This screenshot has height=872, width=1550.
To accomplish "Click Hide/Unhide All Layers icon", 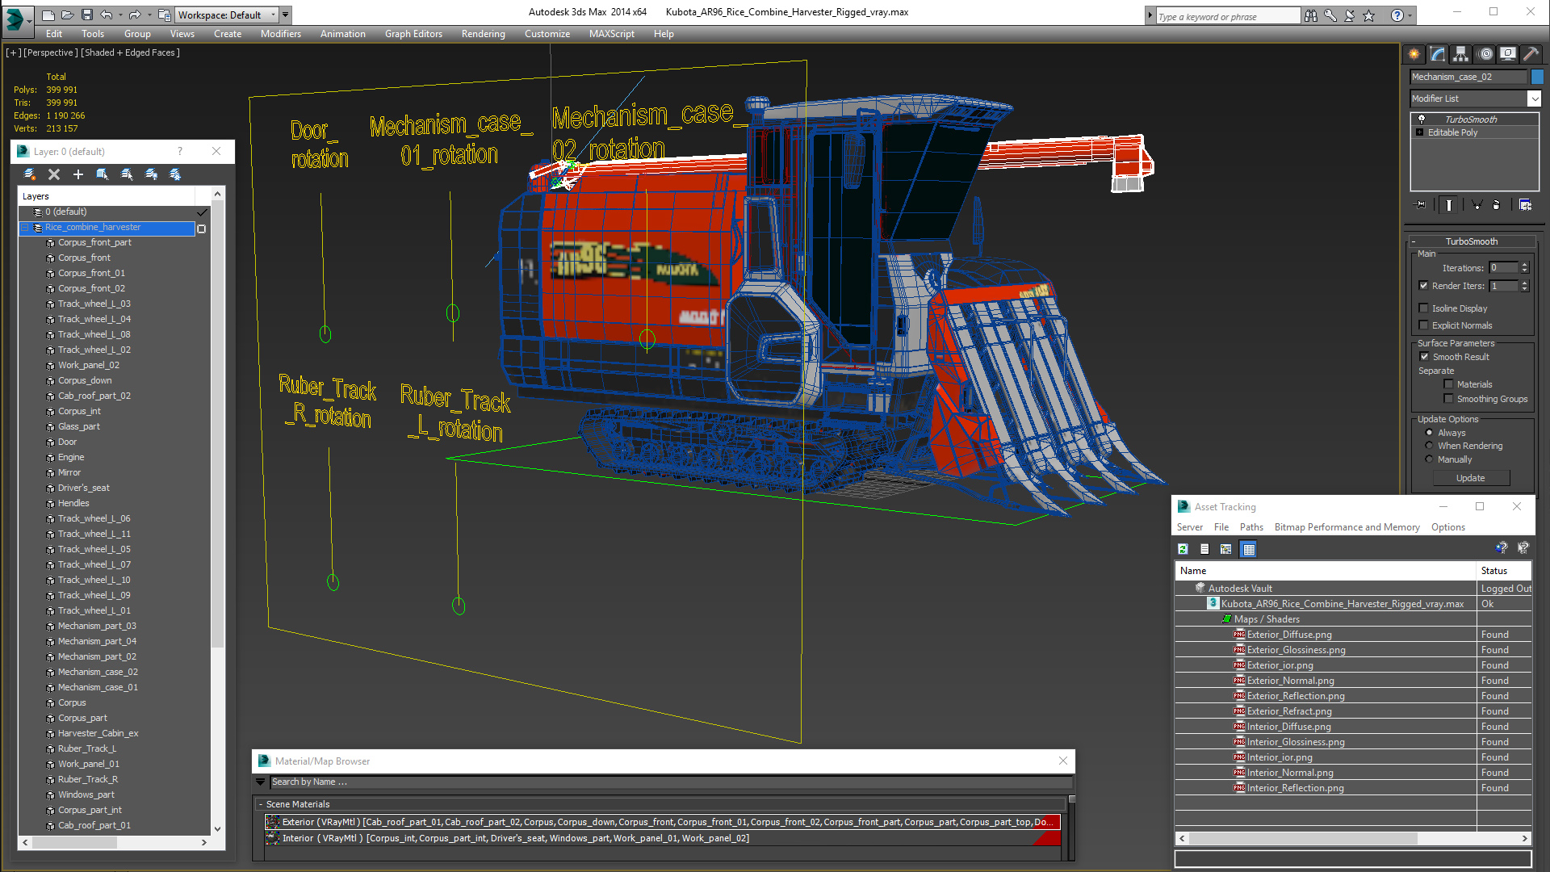I will click(151, 174).
